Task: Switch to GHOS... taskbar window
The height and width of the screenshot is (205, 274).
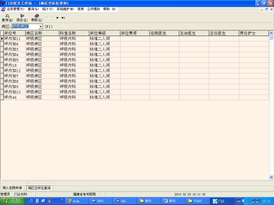Action: click(x=101, y=201)
